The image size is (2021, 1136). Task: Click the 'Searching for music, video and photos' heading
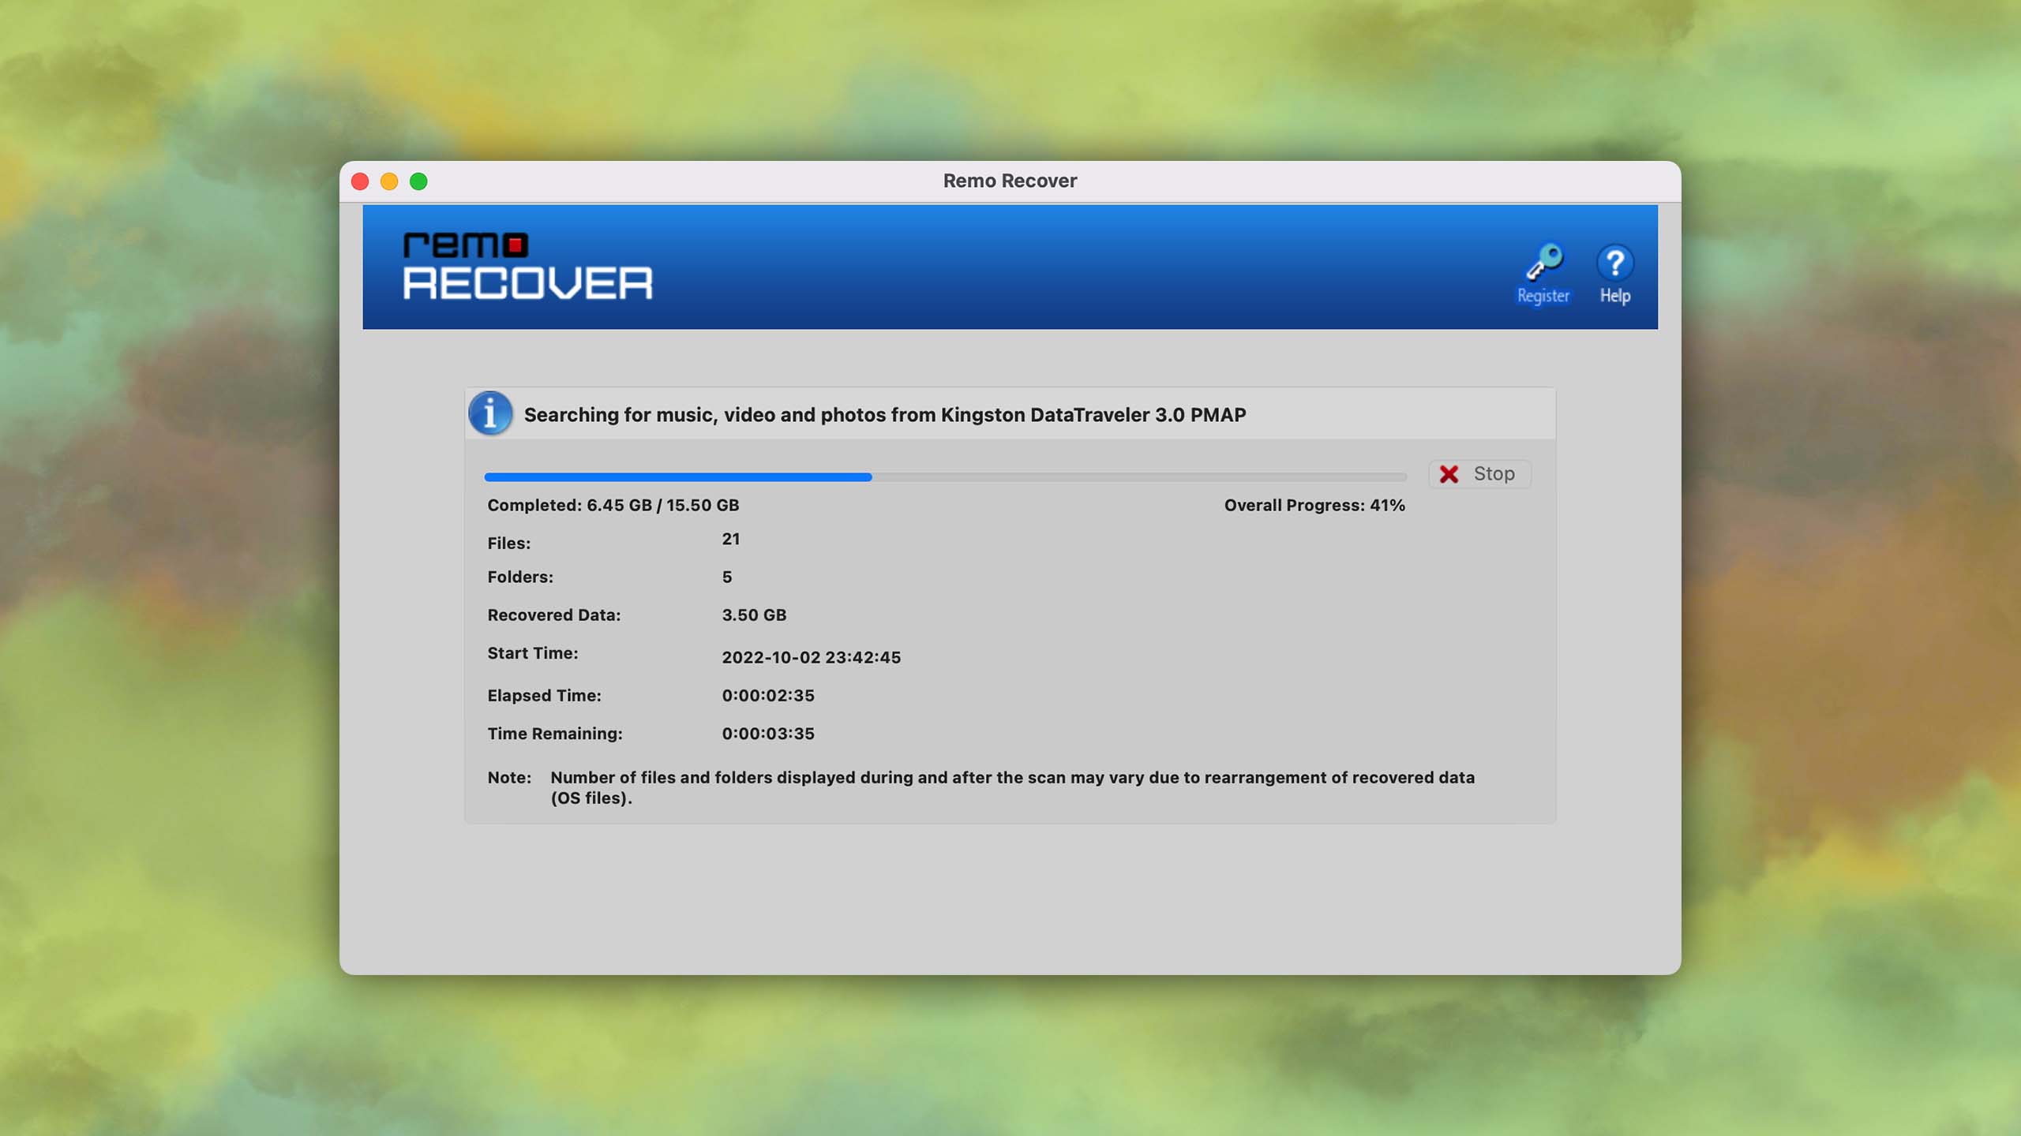coord(885,415)
